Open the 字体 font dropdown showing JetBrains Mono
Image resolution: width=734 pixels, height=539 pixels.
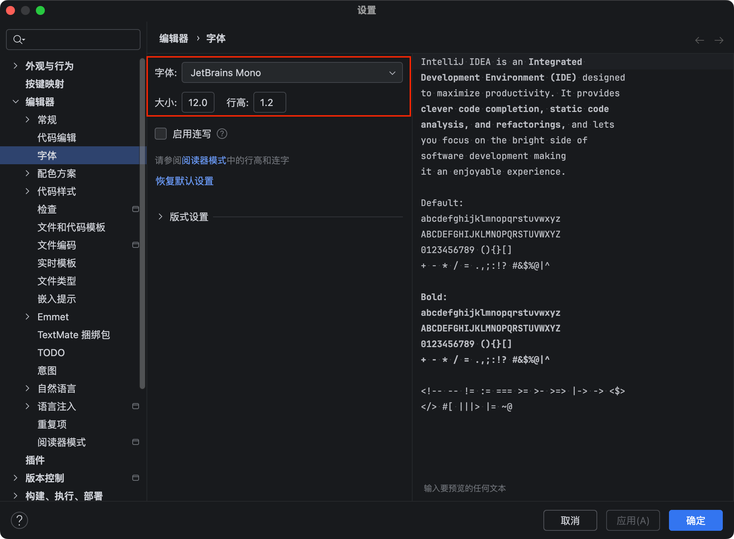click(x=292, y=72)
